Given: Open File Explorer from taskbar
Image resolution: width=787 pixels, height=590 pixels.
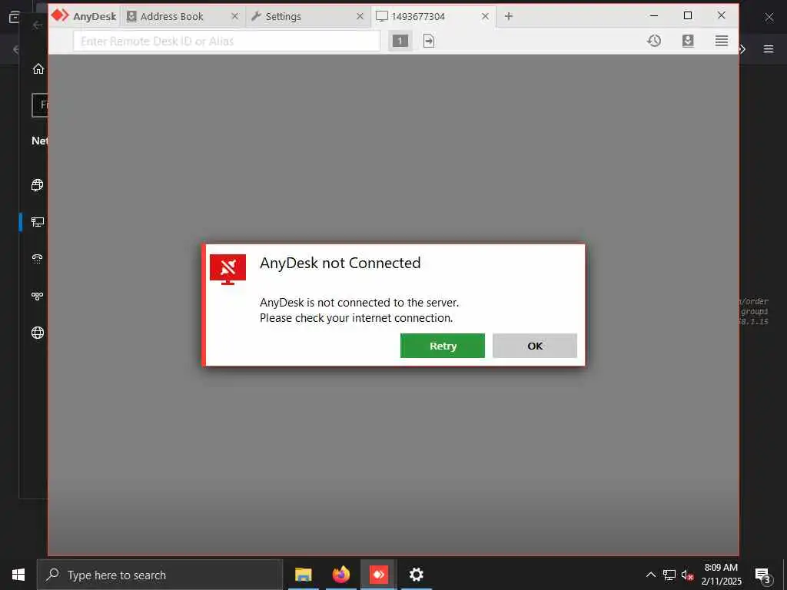Looking at the screenshot, I should click(303, 575).
